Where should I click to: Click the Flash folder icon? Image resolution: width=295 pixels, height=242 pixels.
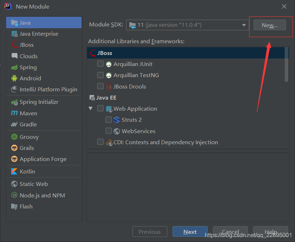point(14,207)
